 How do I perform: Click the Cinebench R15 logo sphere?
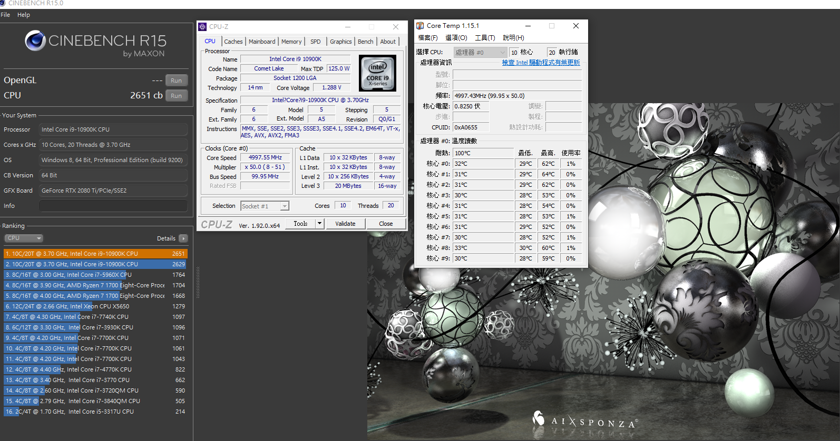click(35, 41)
